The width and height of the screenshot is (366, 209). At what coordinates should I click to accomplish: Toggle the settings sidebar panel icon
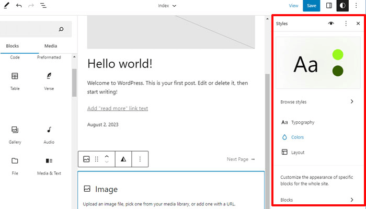[x=329, y=6]
